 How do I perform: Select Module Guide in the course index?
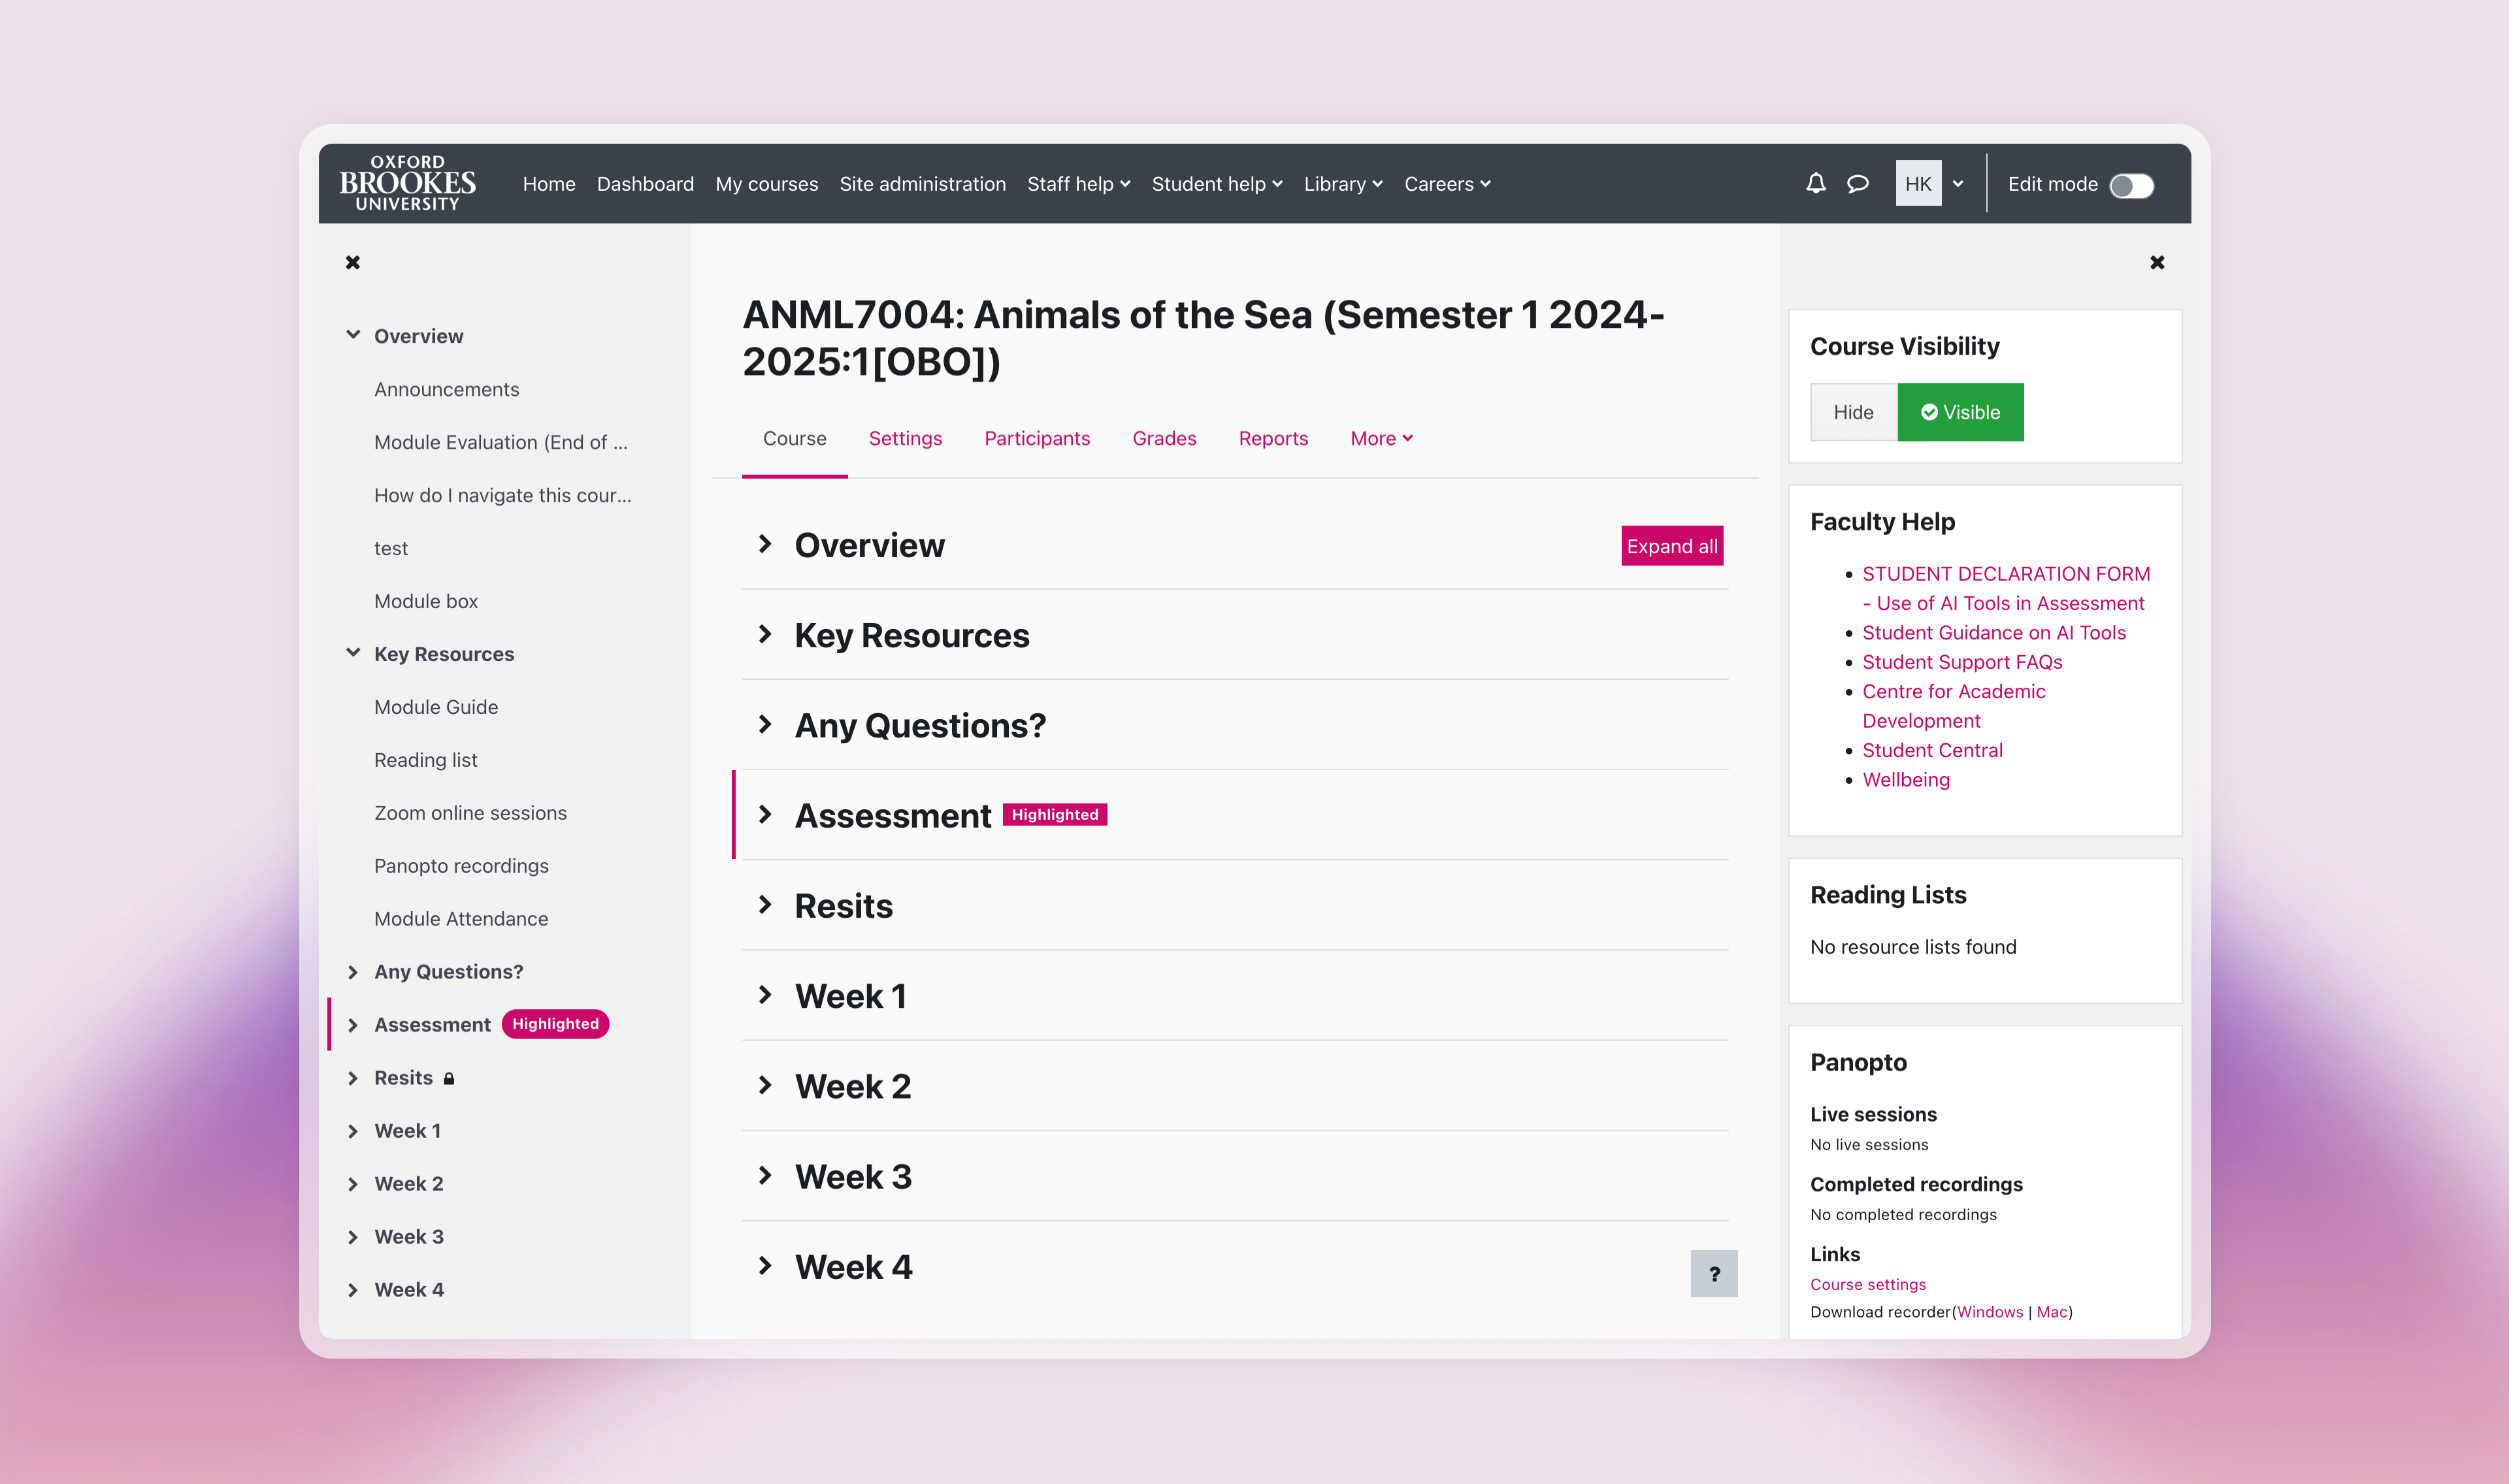436,707
